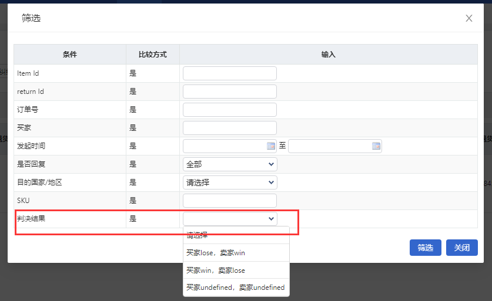Click the 订单号 row label

pos(28,110)
